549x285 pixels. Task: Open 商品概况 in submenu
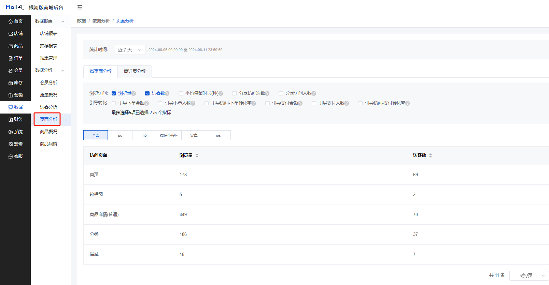click(x=48, y=132)
